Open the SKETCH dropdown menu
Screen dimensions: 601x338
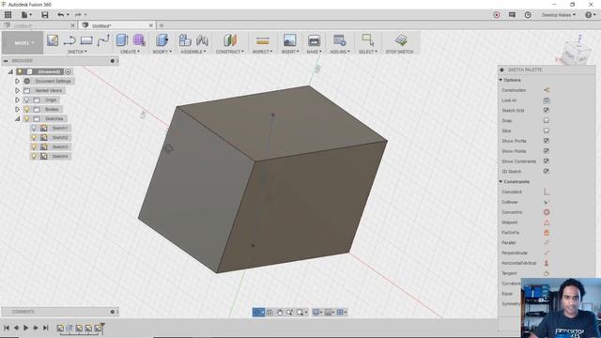[x=77, y=52]
